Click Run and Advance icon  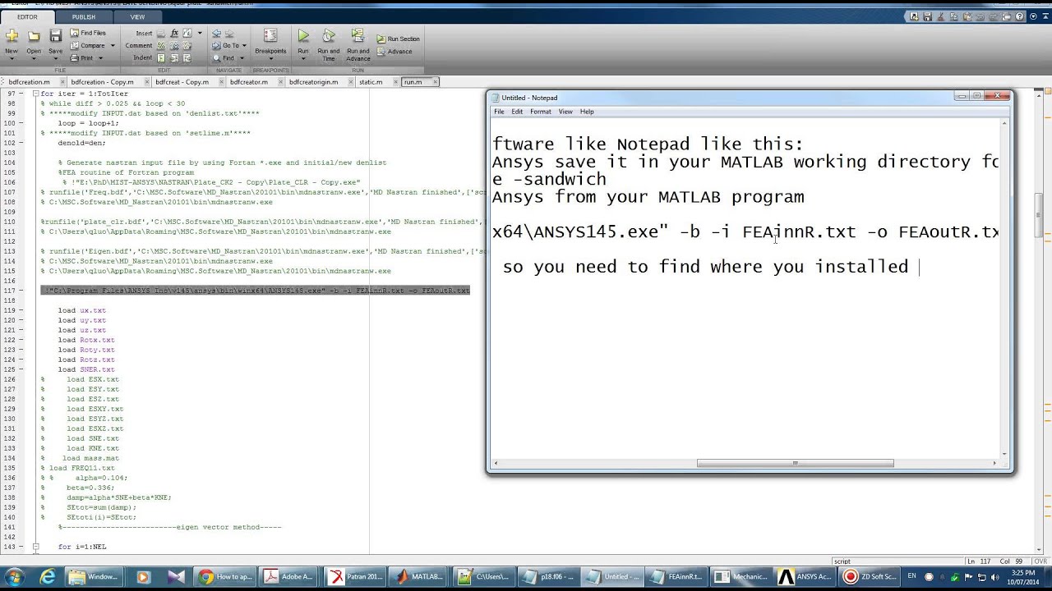pos(358,36)
